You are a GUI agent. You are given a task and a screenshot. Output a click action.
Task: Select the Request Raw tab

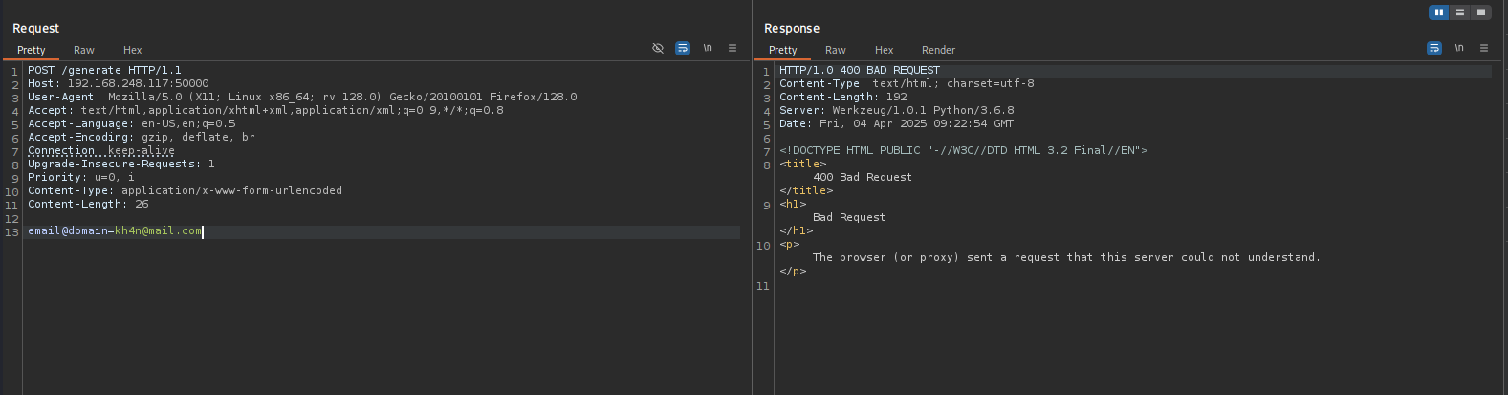click(84, 50)
